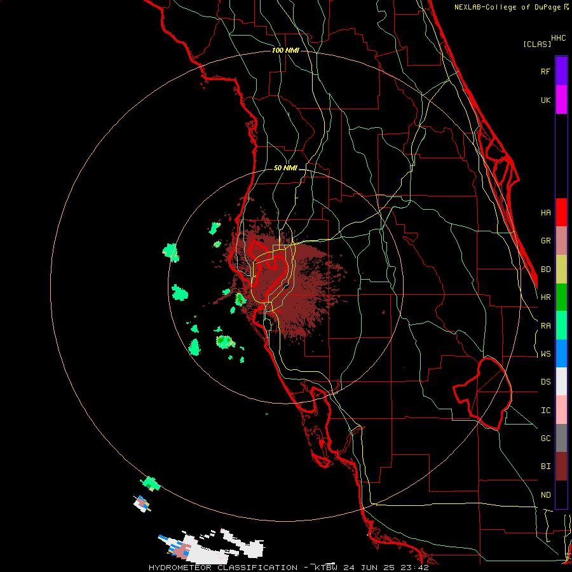
Task: Select the GR legend color swatch
Action: (x=561, y=241)
